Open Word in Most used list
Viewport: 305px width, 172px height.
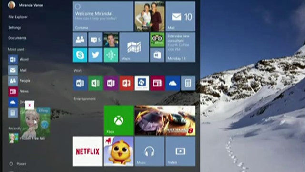[19, 59]
